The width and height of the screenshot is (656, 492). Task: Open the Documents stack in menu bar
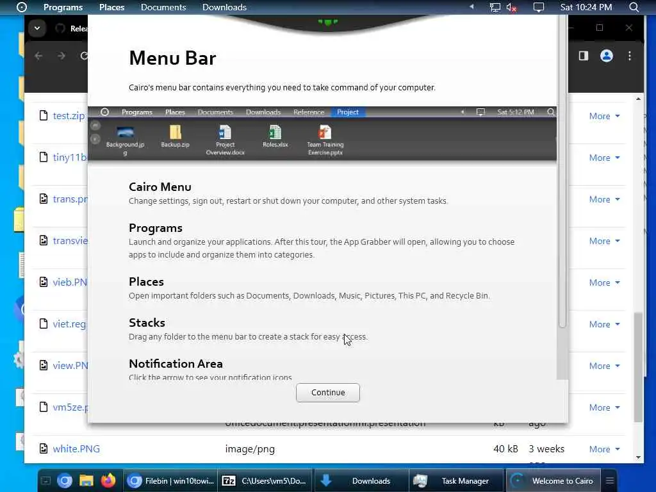tap(163, 7)
